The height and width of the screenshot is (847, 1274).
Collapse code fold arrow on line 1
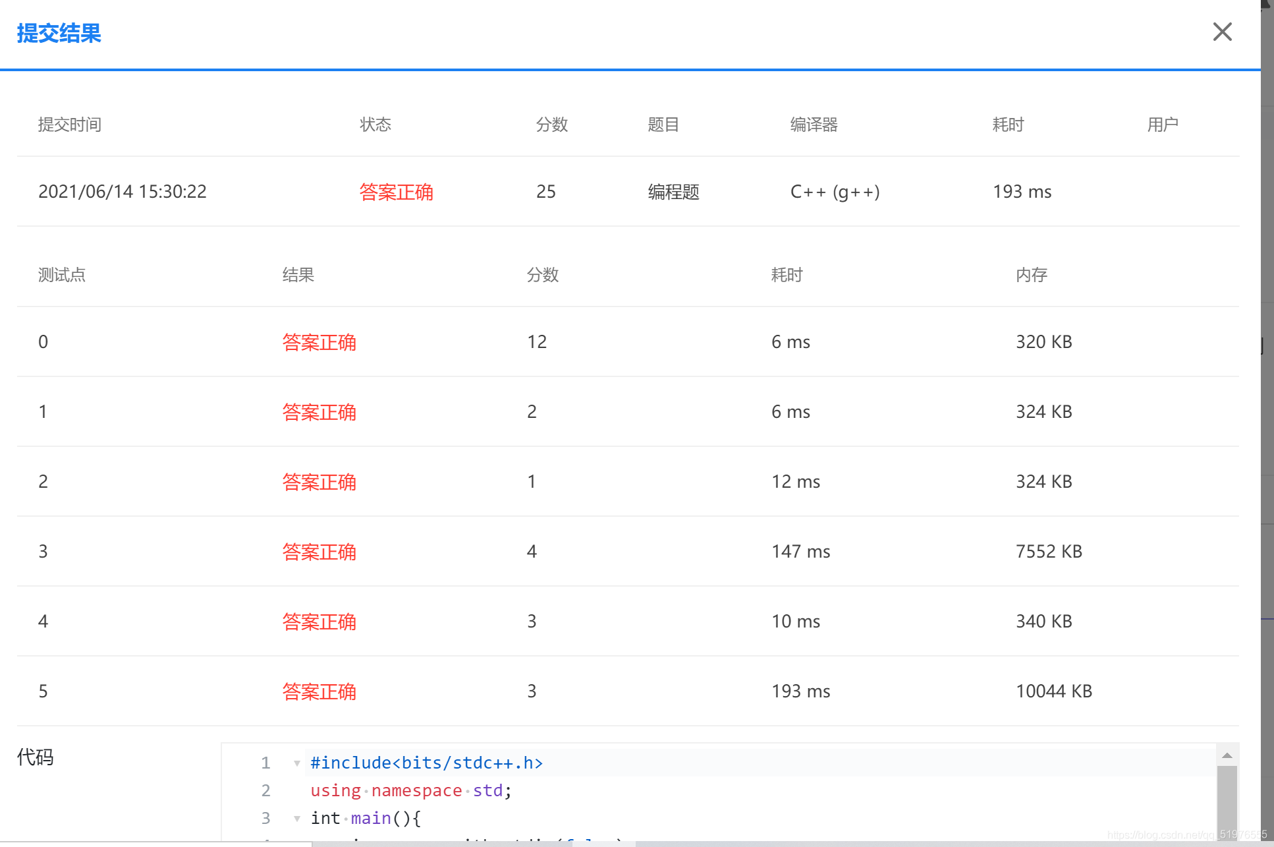click(x=297, y=763)
